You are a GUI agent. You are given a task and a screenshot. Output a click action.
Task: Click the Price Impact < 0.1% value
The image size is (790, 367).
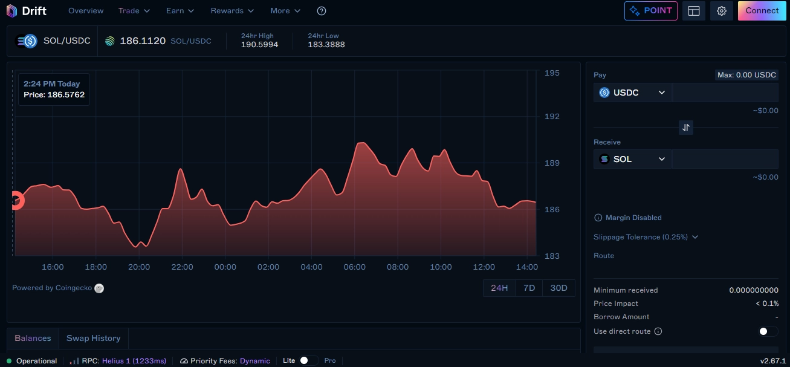(766, 304)
